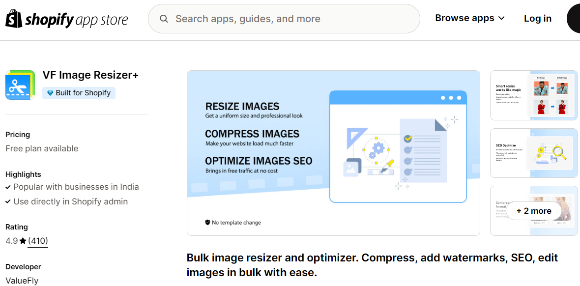
Task: Open the Log in link
Action: click(x=537, y=19)
